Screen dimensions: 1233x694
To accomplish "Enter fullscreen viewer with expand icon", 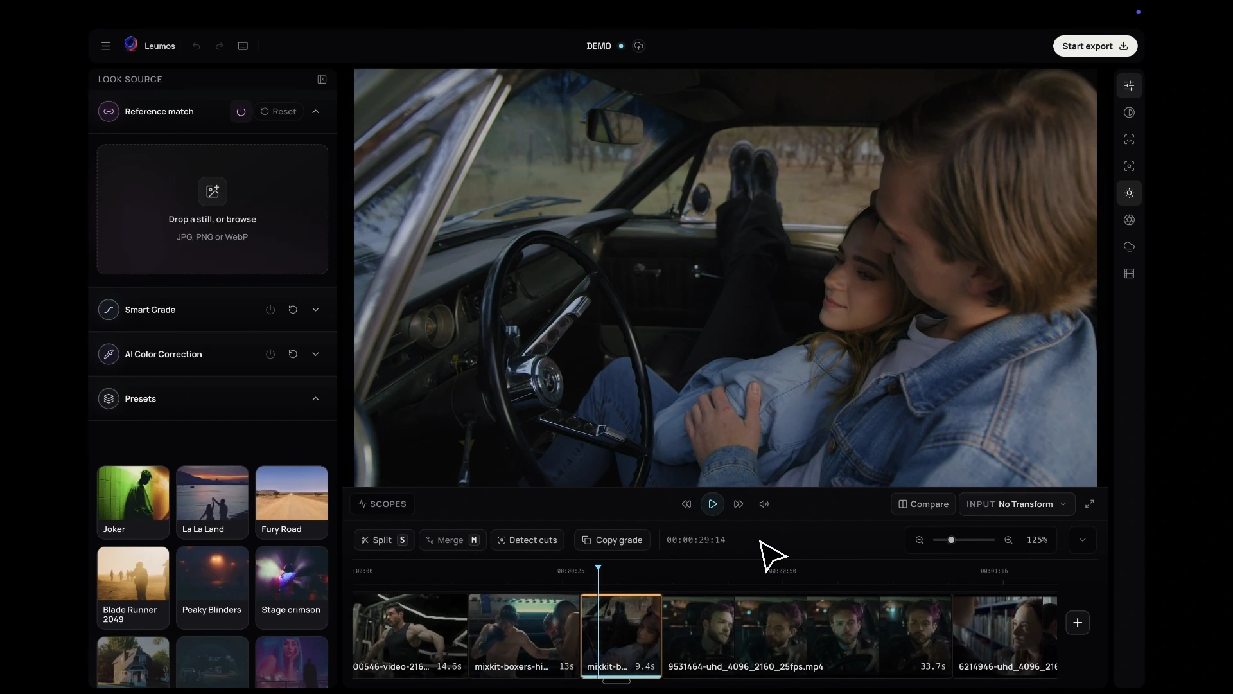I will pyautogui.click(x=1090, y=504).
